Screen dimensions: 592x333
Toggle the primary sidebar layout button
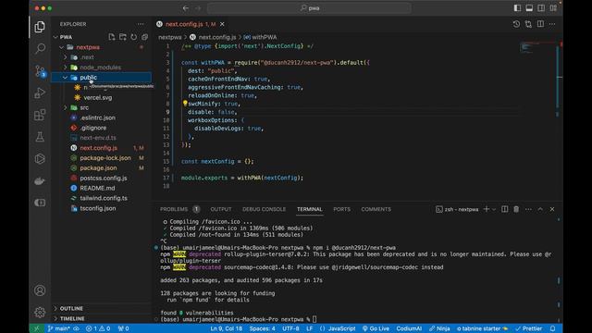[517, 8]
